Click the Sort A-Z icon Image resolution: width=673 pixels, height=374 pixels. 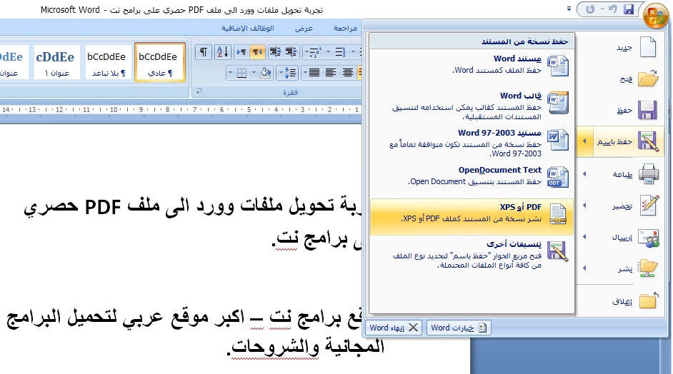coord(223,52)
